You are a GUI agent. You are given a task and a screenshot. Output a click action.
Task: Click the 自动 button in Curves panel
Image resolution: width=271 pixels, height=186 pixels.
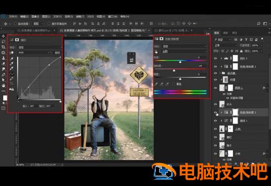pyautogui.click(x=57, y=53)
